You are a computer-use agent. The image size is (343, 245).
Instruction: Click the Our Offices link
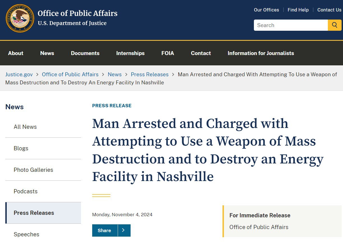point(266,10)
